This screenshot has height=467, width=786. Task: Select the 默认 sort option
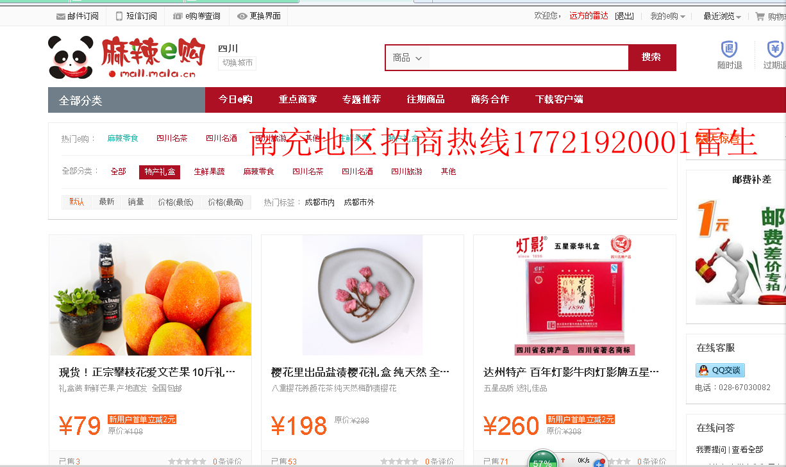pos(77,202)
